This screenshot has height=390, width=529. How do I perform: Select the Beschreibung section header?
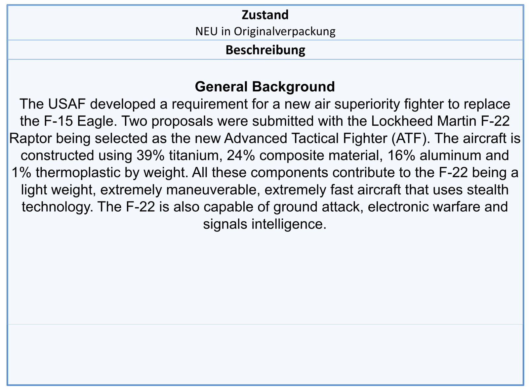click(265, 50)
